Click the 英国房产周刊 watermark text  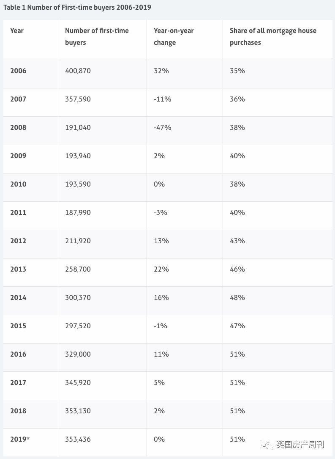pos(300,445)
